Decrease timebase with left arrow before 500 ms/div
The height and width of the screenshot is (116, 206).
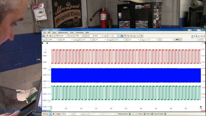[54, 36]
